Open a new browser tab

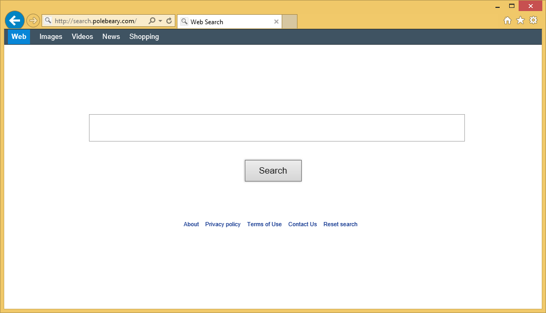coord(289,22)
